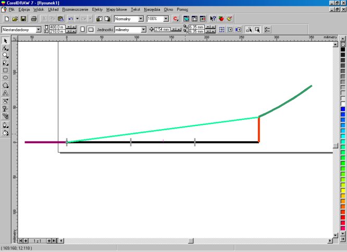Screen dimensions: 347x252
Task: Open the Narzędzia menu
Action: (x=152, y=9)
